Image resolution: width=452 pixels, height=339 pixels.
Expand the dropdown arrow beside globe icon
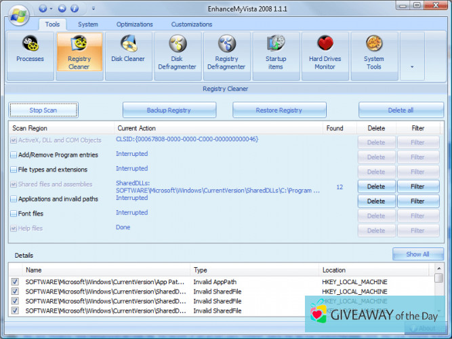[x=52, y=9]
